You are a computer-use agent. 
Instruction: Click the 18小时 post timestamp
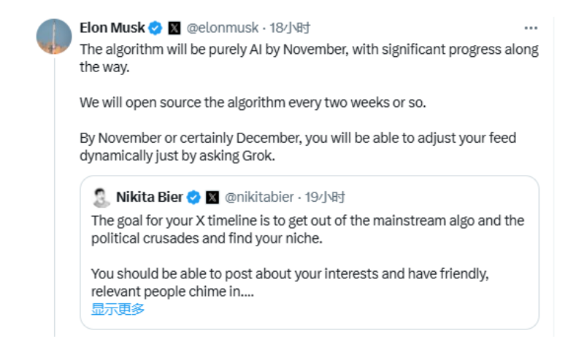tap(290, 28)
